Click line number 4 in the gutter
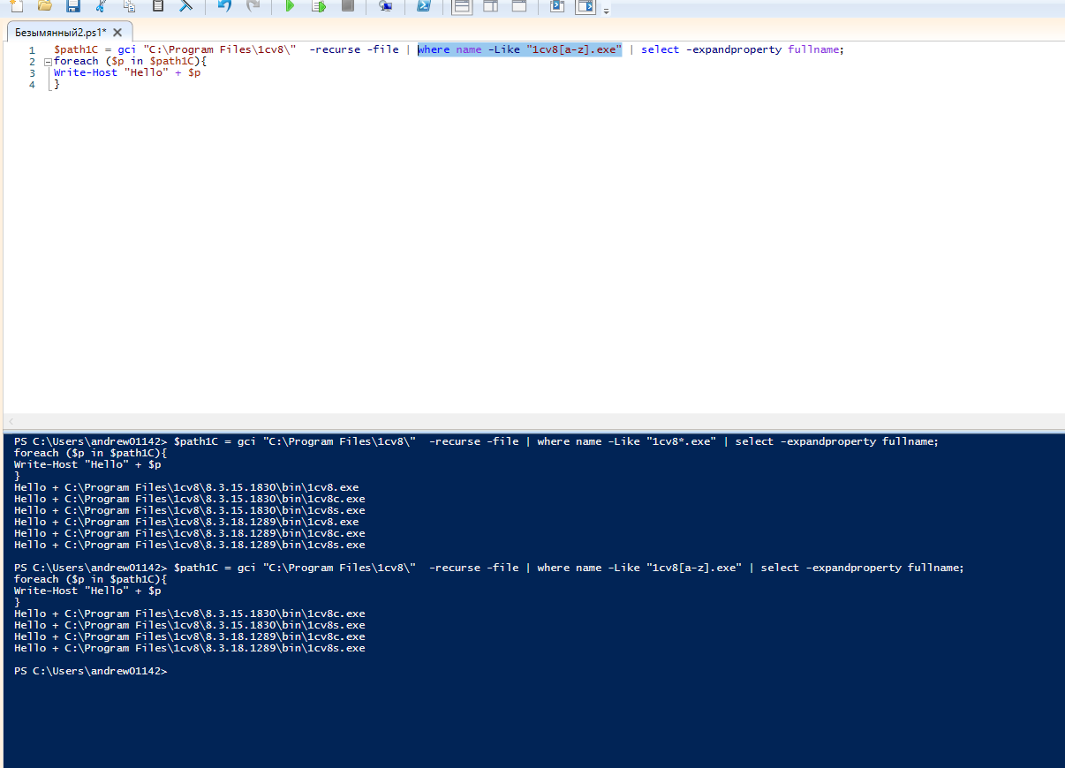The image size is (1065, 768). (32, 84)
